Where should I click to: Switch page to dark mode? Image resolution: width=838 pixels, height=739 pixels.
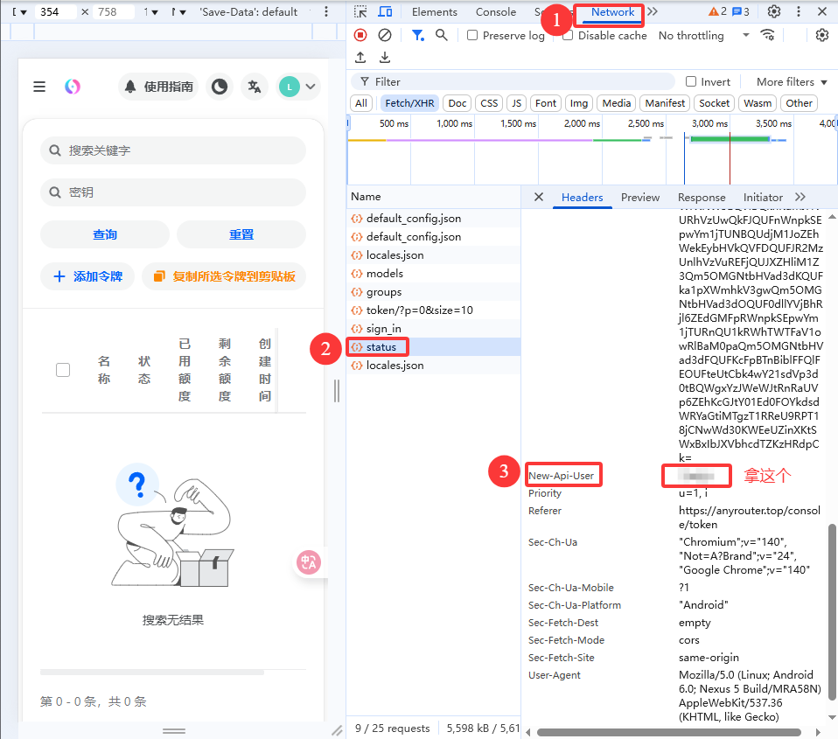[219, 87]
